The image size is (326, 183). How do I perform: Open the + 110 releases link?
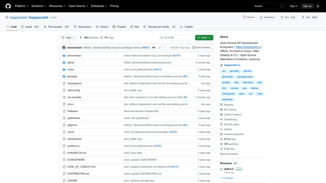tap(227, 178)
